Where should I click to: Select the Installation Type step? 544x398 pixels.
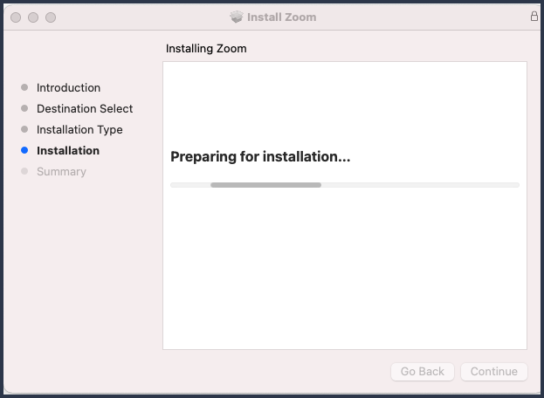coord(79,130)
